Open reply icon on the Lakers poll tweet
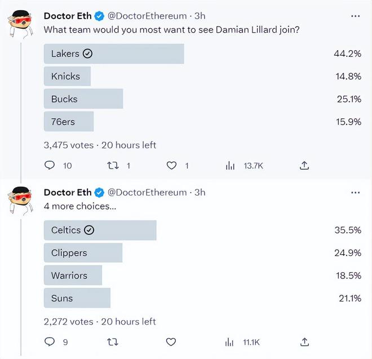 click(x=50, y=165)
